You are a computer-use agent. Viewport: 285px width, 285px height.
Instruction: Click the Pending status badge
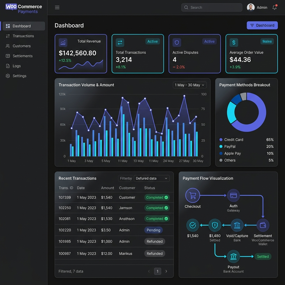[x=153, y=230]
